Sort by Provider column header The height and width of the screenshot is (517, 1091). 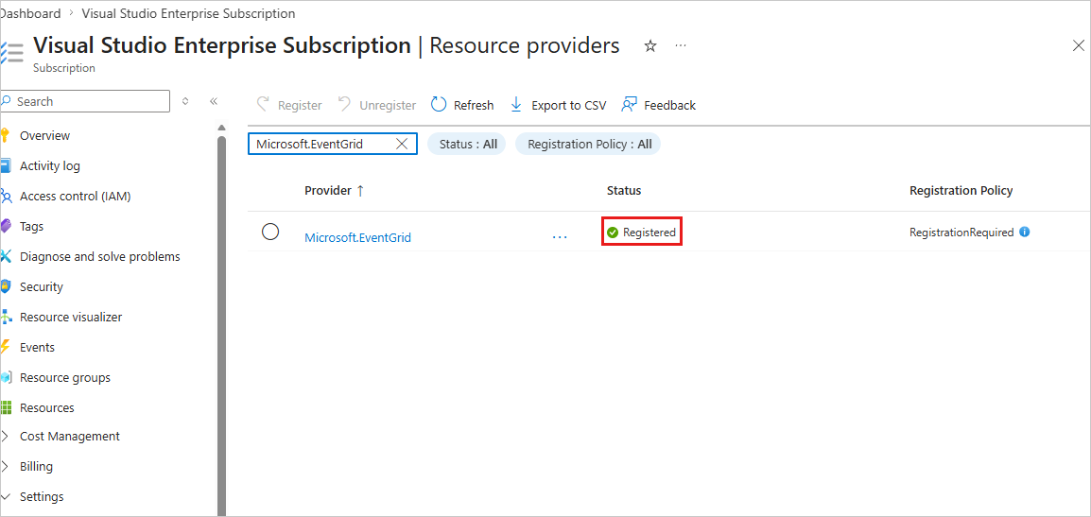[328, 191]
